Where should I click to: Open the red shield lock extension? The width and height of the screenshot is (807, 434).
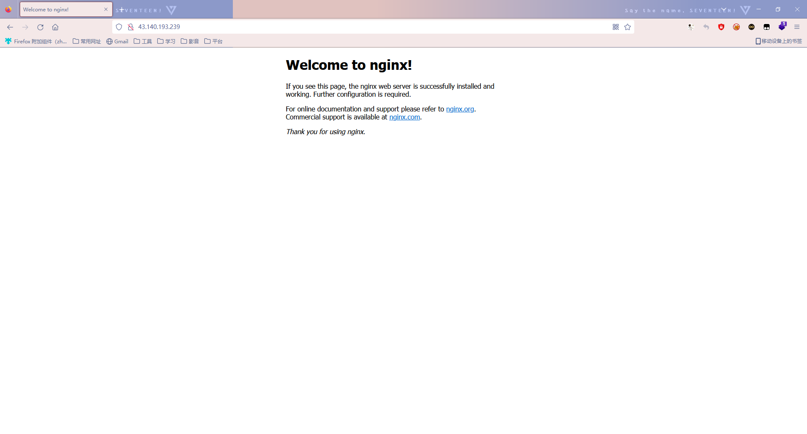click(721, 27)
